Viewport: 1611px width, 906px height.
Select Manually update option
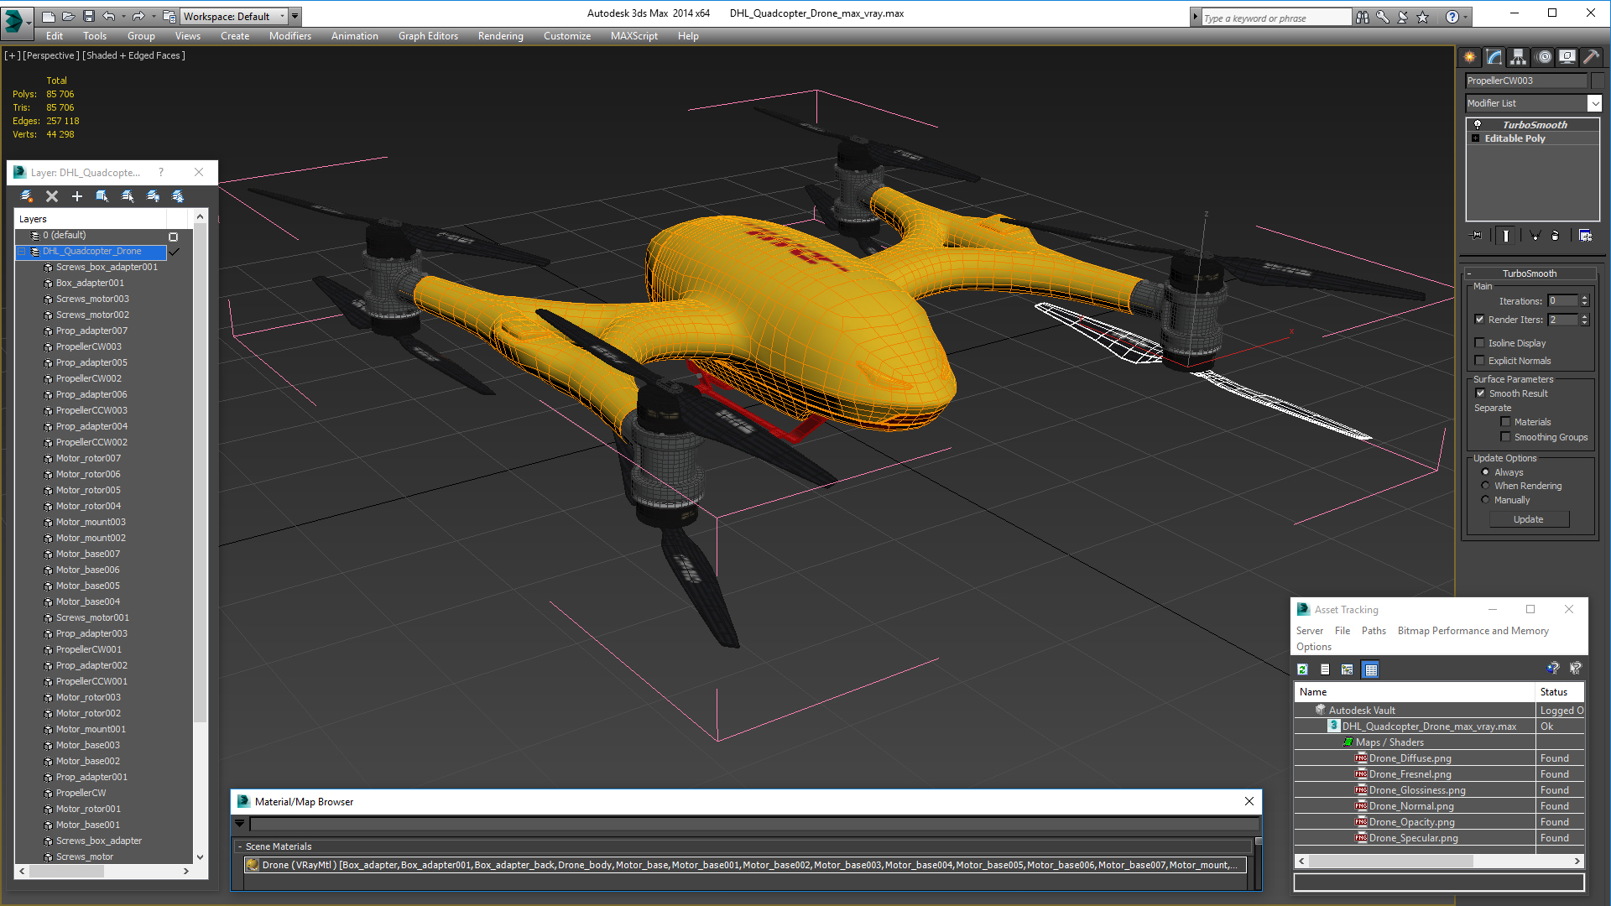(x=1486, y=500)
